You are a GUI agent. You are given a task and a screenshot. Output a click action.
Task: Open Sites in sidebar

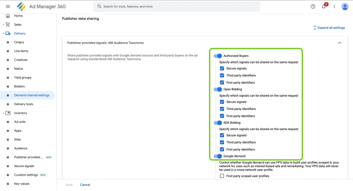(x=17, y=140)
